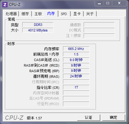Image resolution: width=129 pixels, height=124 pixels.
Task: Click the 版本 1.57 text
Action: pyautogui.click(x=35, y=118)
